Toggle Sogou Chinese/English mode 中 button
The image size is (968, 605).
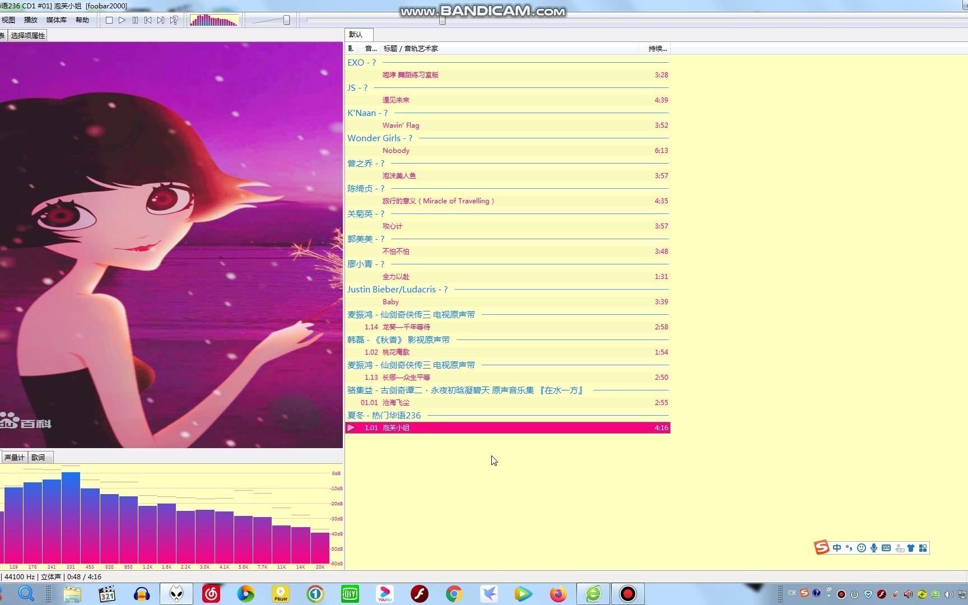[837, 548]
